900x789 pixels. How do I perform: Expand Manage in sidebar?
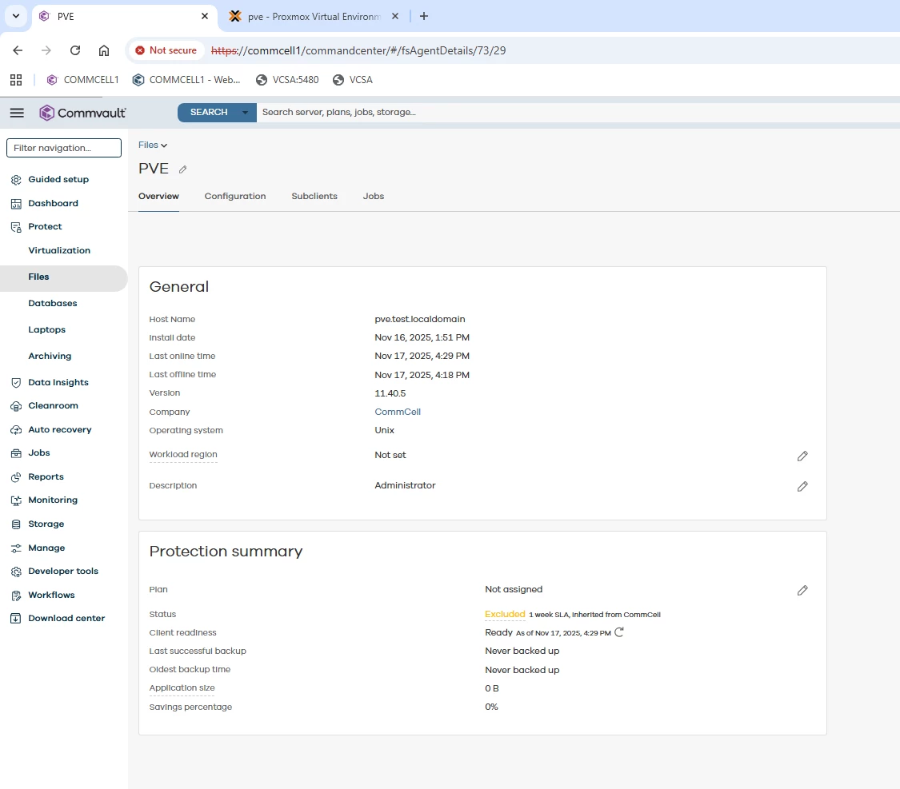46,548
